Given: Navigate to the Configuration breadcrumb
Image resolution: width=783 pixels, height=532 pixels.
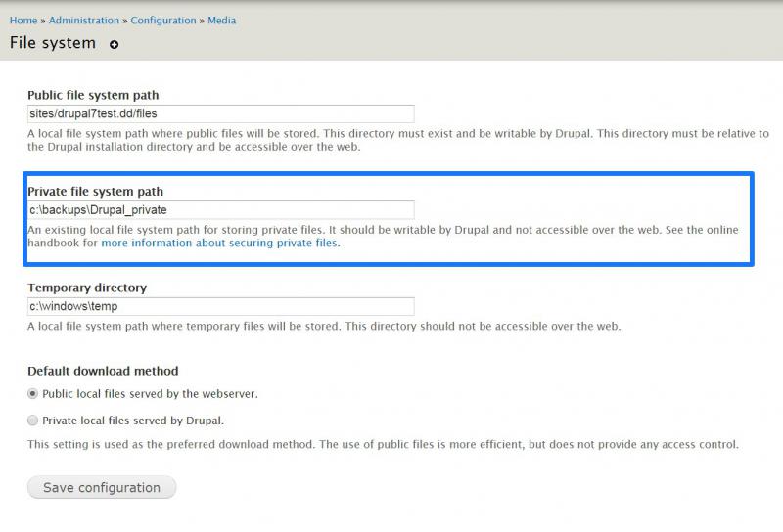Looking at the screenshot, I should [x=163, y=21].
